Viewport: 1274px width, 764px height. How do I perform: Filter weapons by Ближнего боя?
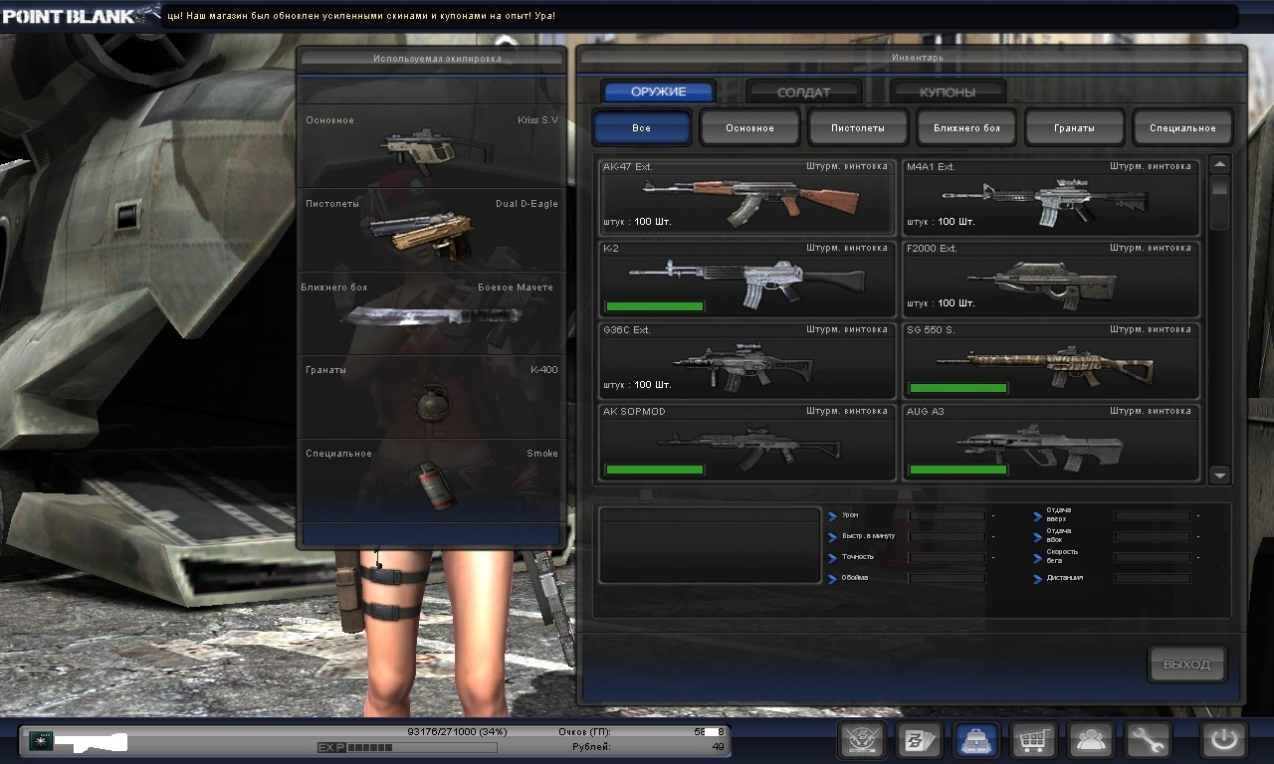click(x=966, y=128)
